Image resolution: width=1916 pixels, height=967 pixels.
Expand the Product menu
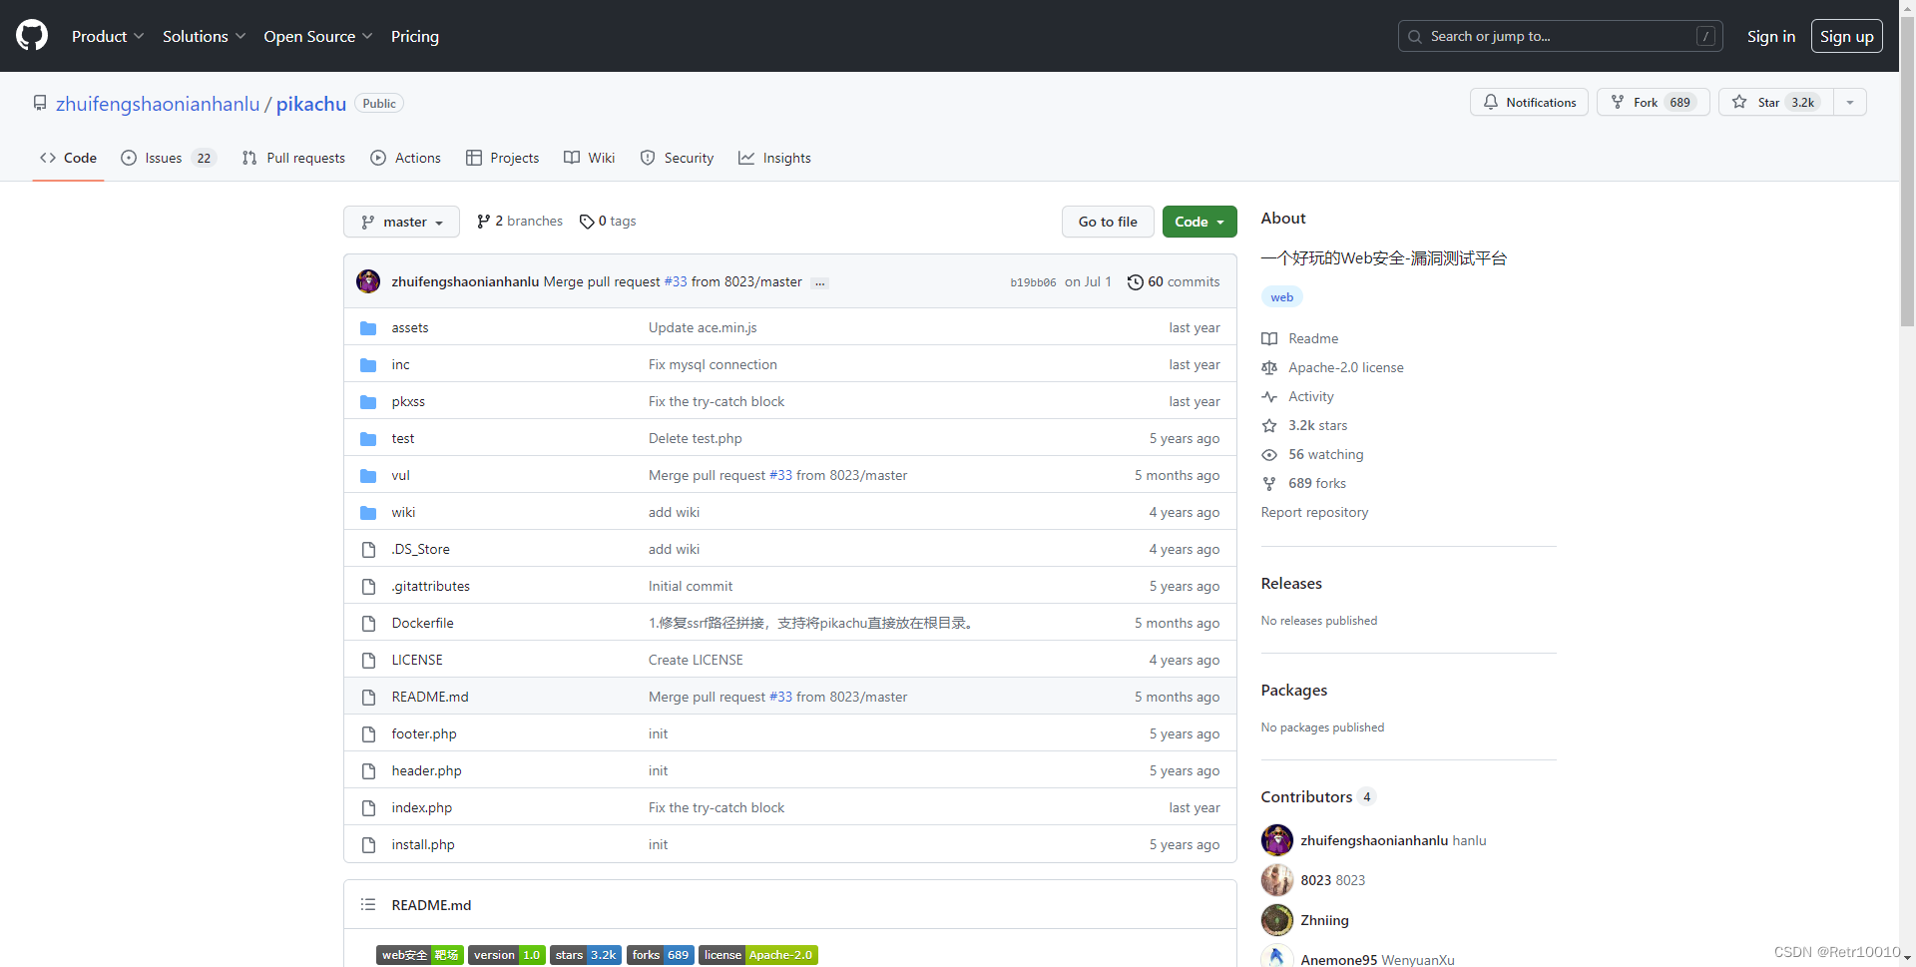pyautogui.click(x=108, y=36)
